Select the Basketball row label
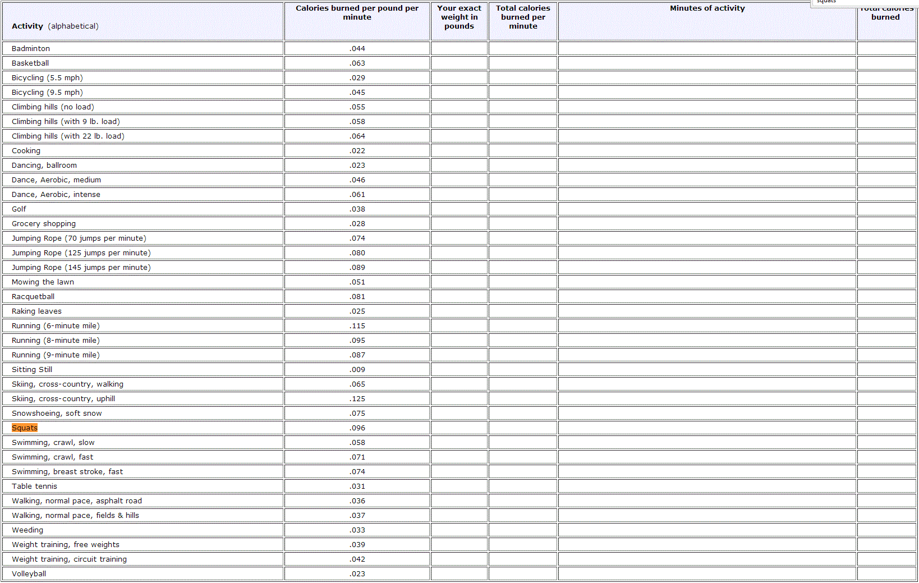This screenshot has height=583, width=919. click(30, 63)
